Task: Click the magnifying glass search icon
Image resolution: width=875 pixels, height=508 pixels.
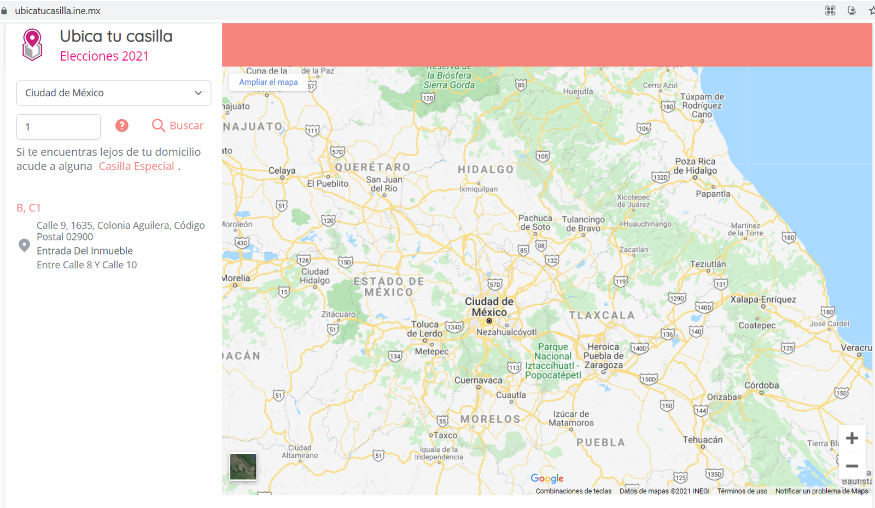Action: (x=158, y=126)
